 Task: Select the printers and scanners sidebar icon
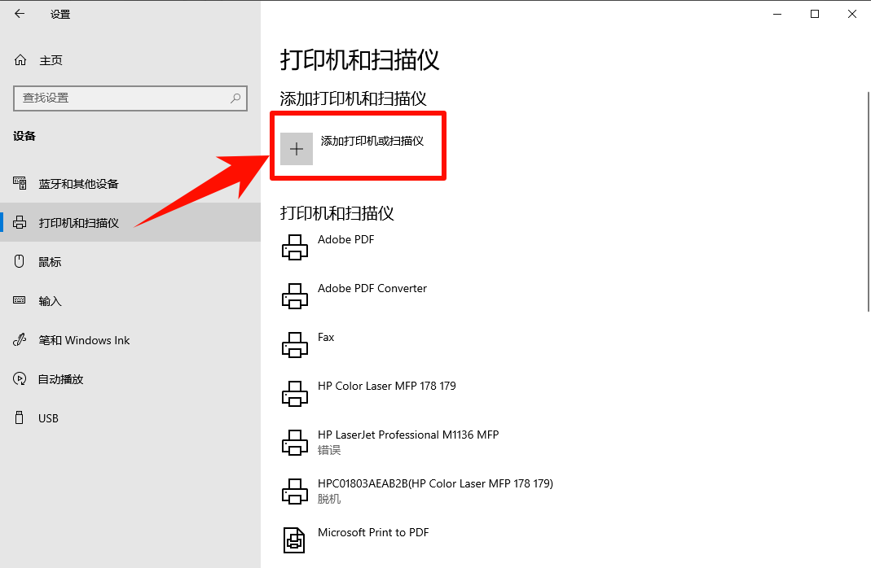pyautogui.click(x=20, y=222)
